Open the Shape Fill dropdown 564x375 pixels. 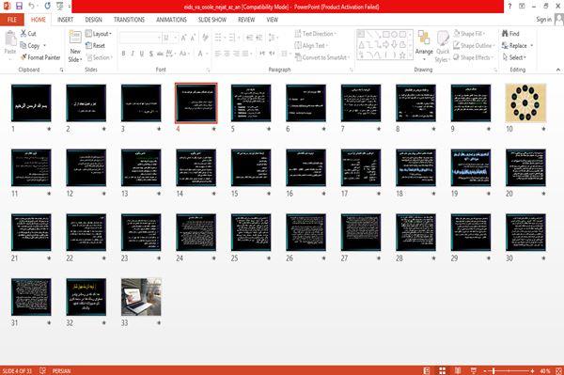coord(469,34)
